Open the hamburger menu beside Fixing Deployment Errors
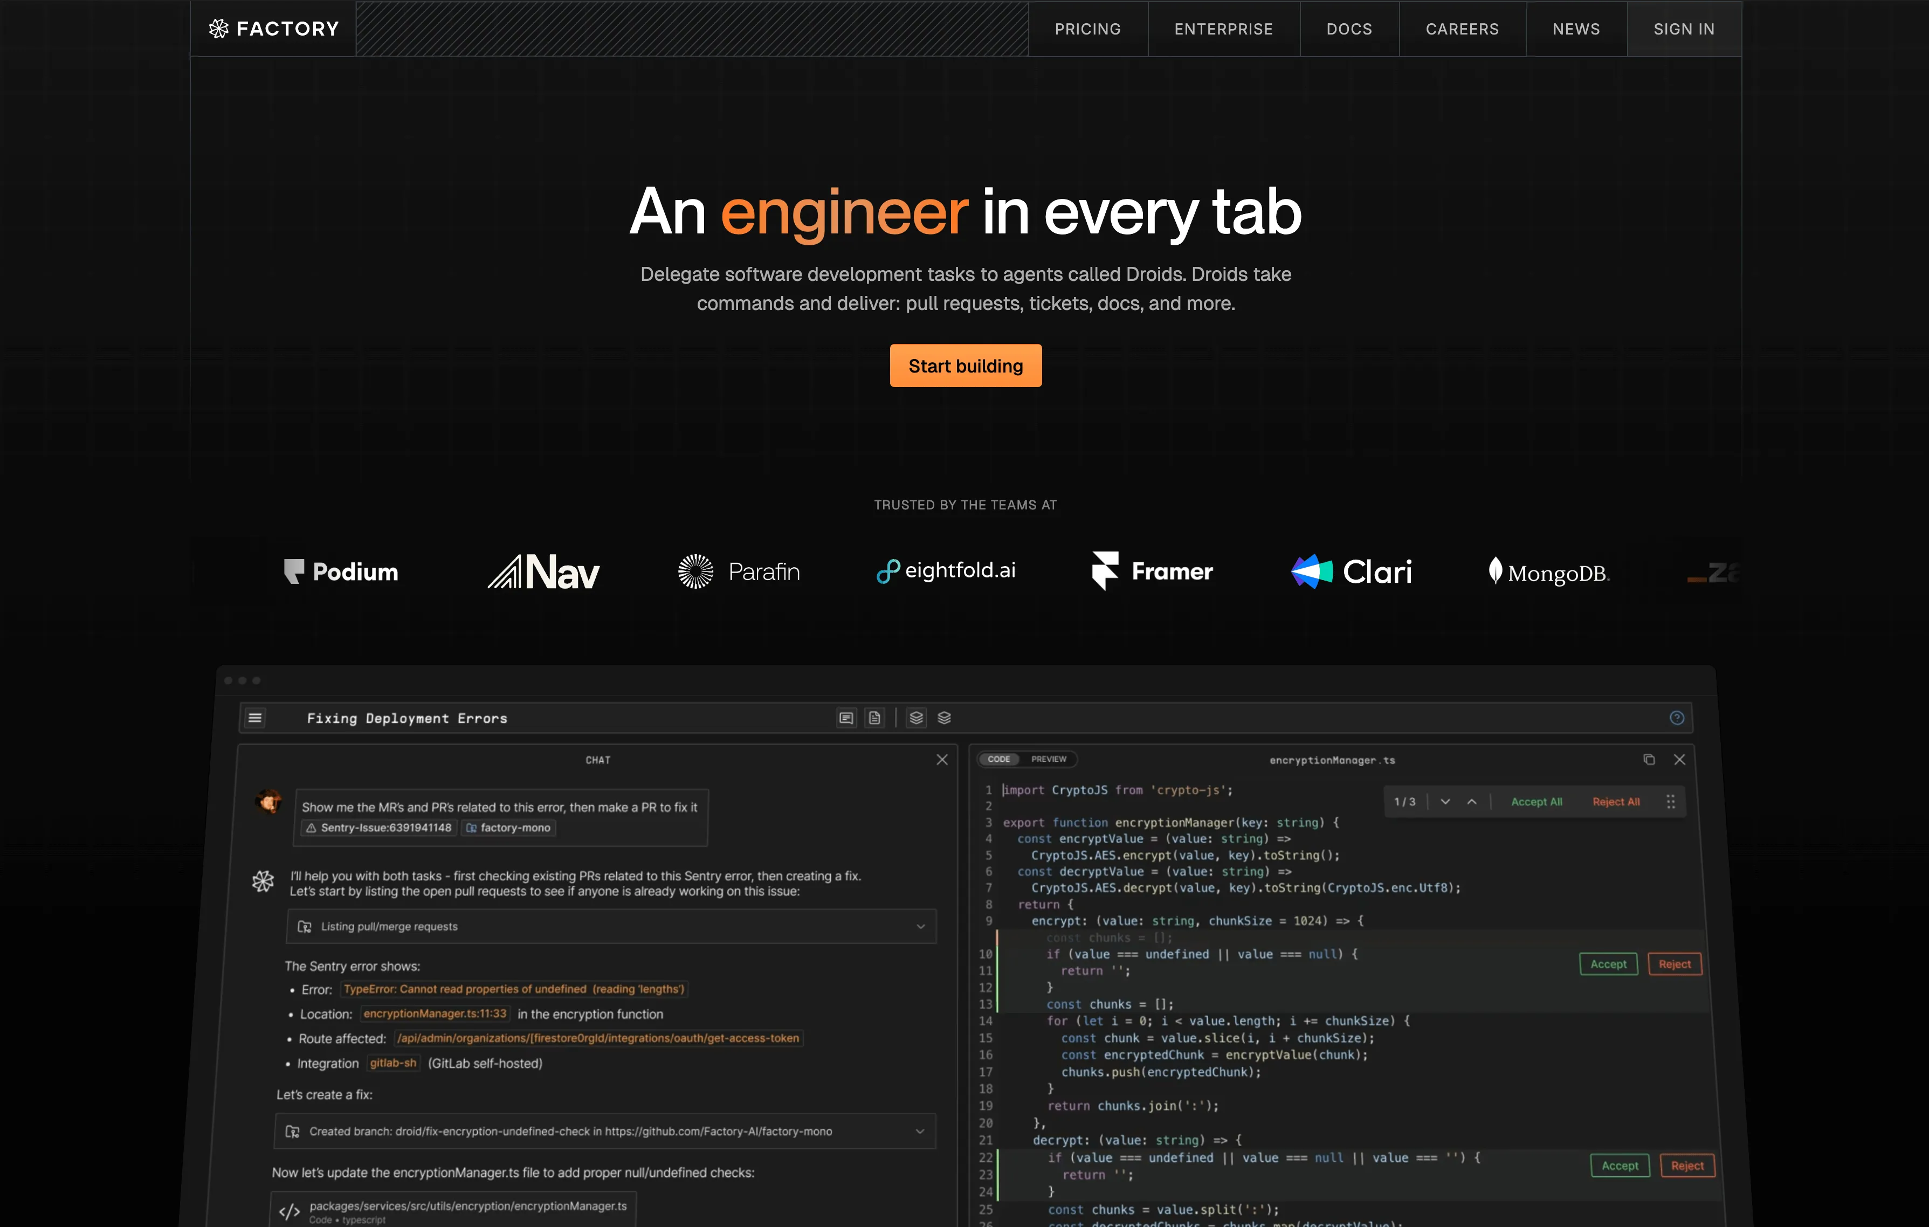 [255, 718]
